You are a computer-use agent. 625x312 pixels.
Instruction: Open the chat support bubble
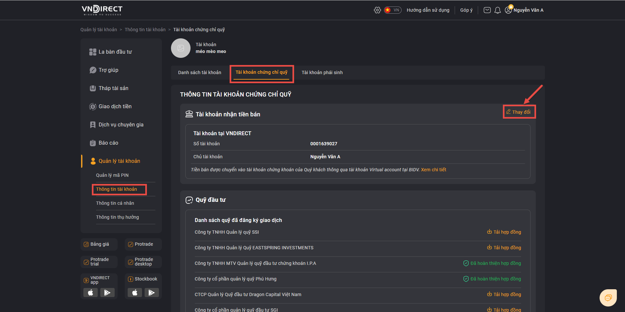click(608, 298)
